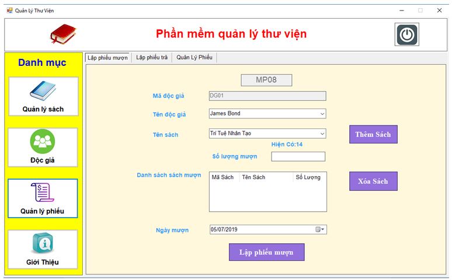The image size is (452, 280).
Task: Click the Hiện Có:14 label
Action: click(287, 144)
